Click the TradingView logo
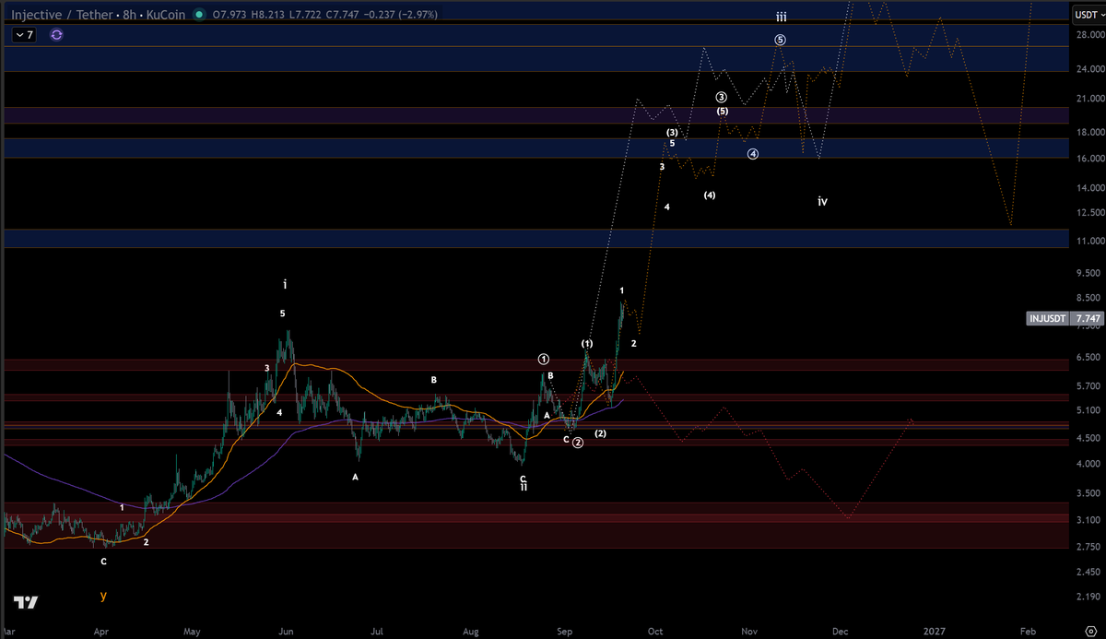This screenshot has width=1106, height=639. pos(27,603)
